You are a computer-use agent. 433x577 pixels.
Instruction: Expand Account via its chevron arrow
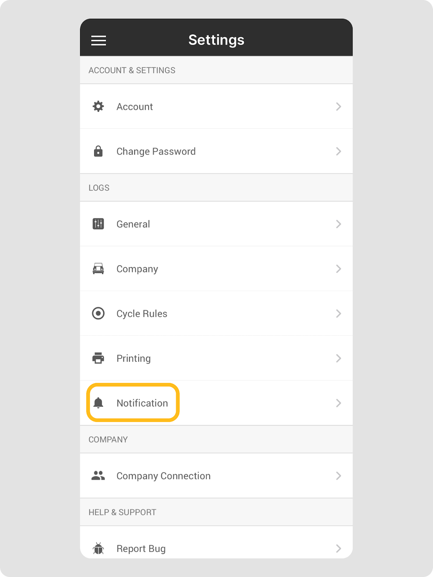(x=338, y=106)
